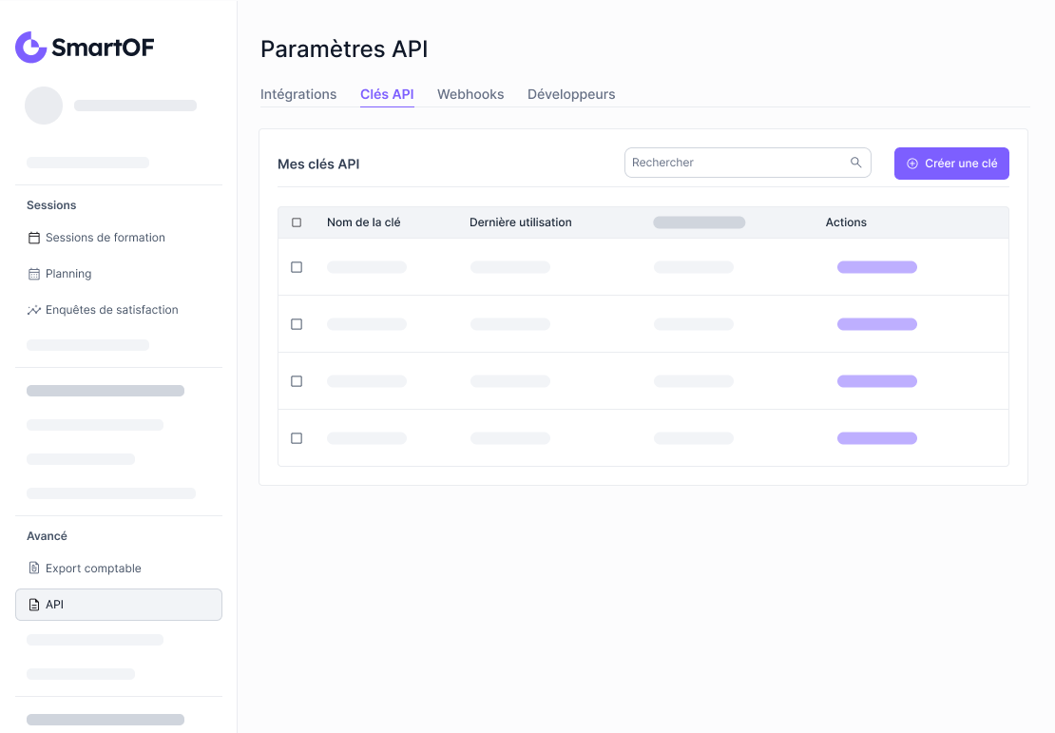The image size is (1055, 733).
Task: Click the Mes clés API heading
Action: coord(318,164)
